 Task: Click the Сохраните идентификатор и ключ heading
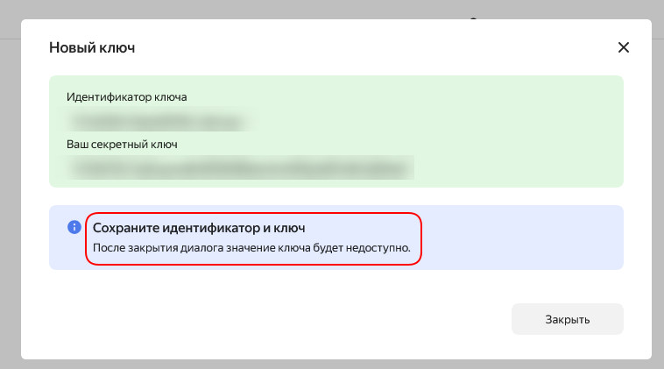tap(199, 228)
